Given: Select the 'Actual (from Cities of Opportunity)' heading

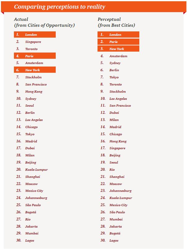Looking at the screenshot, I should [x=44, y=22].
